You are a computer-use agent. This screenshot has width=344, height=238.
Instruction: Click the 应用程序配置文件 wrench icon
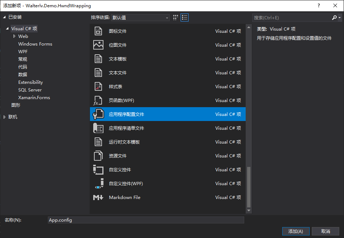click(98, 114)
